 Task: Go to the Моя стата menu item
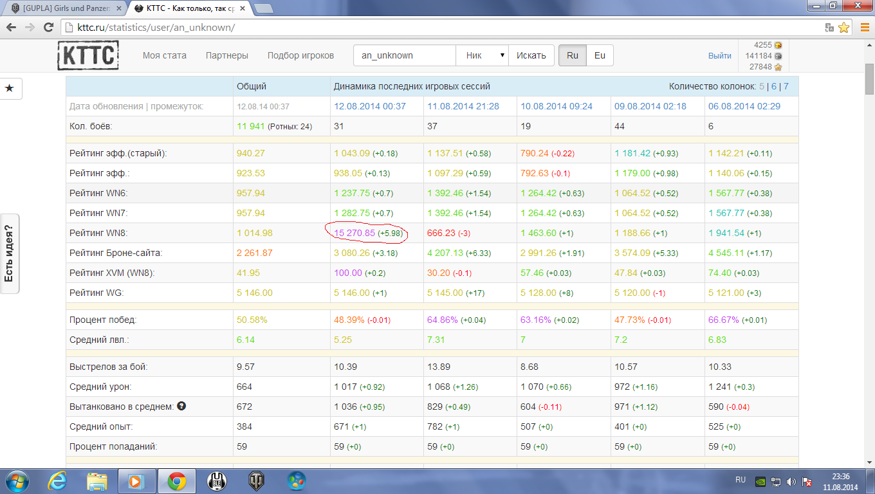[x=165, y=55]
